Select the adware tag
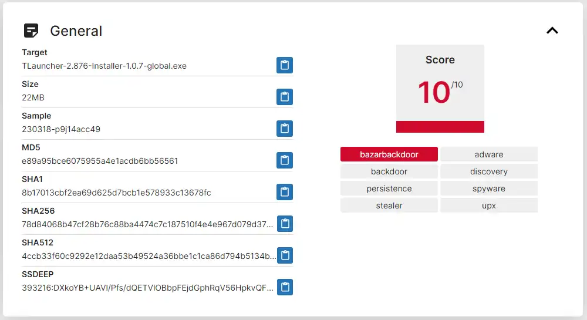The width and height of the screenshot is (587, 320). [x=489, y=154]
